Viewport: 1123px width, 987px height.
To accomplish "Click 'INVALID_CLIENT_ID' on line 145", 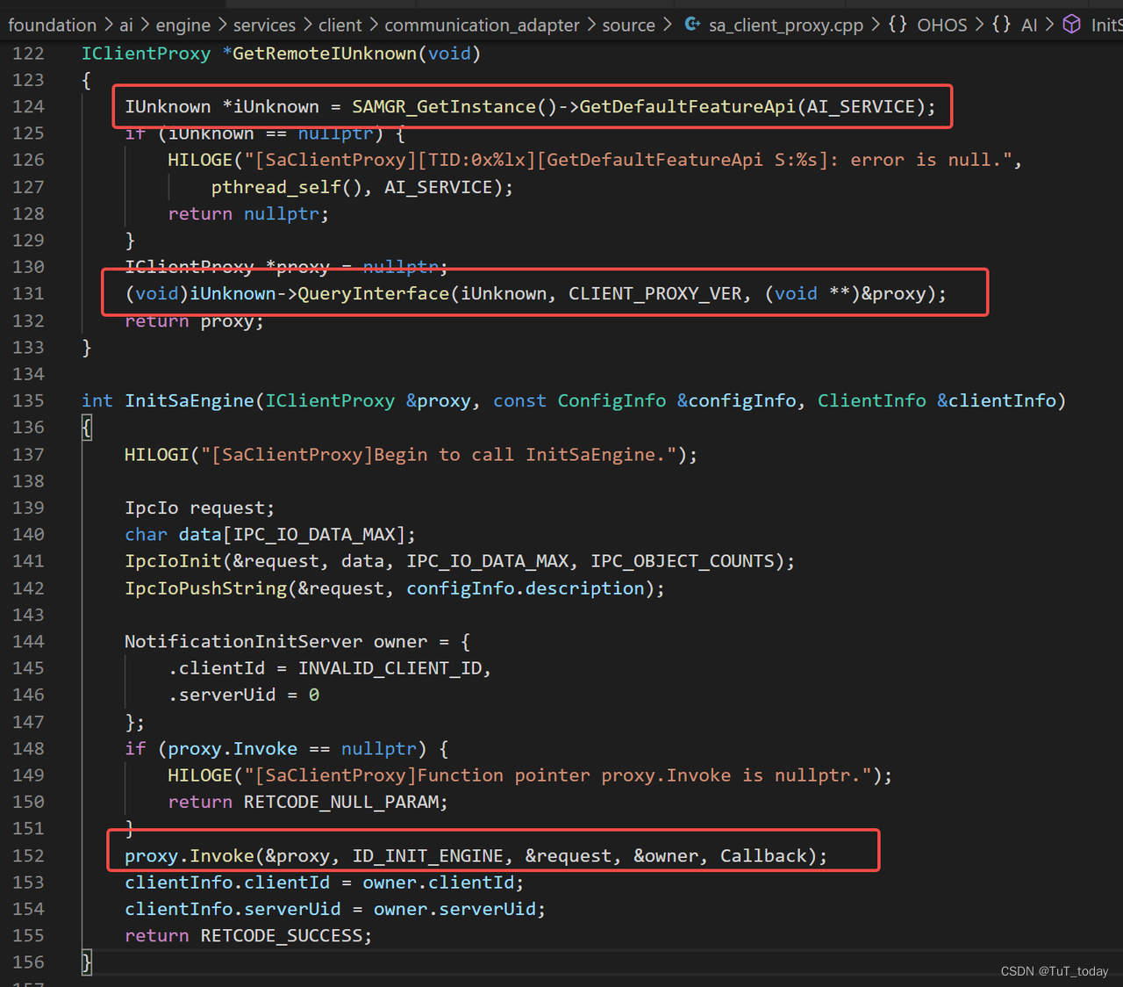I will pos(390,668).
